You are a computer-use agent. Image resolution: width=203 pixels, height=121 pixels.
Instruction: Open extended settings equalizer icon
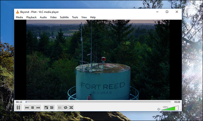52,108
